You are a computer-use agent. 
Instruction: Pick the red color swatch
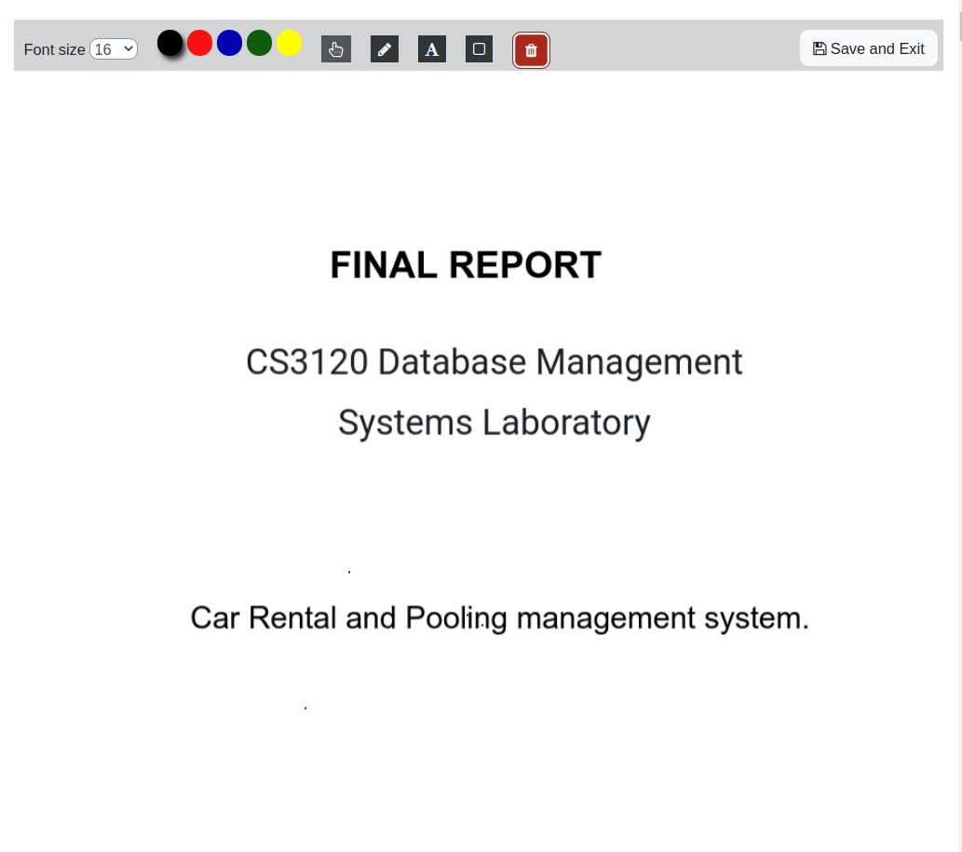pyautogui.click(x=199, y=43)
